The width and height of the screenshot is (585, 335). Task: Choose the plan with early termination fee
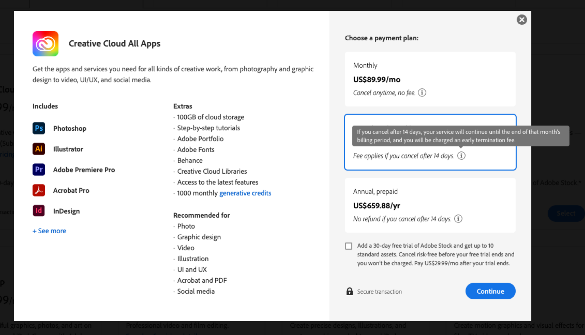click(430, 142)
